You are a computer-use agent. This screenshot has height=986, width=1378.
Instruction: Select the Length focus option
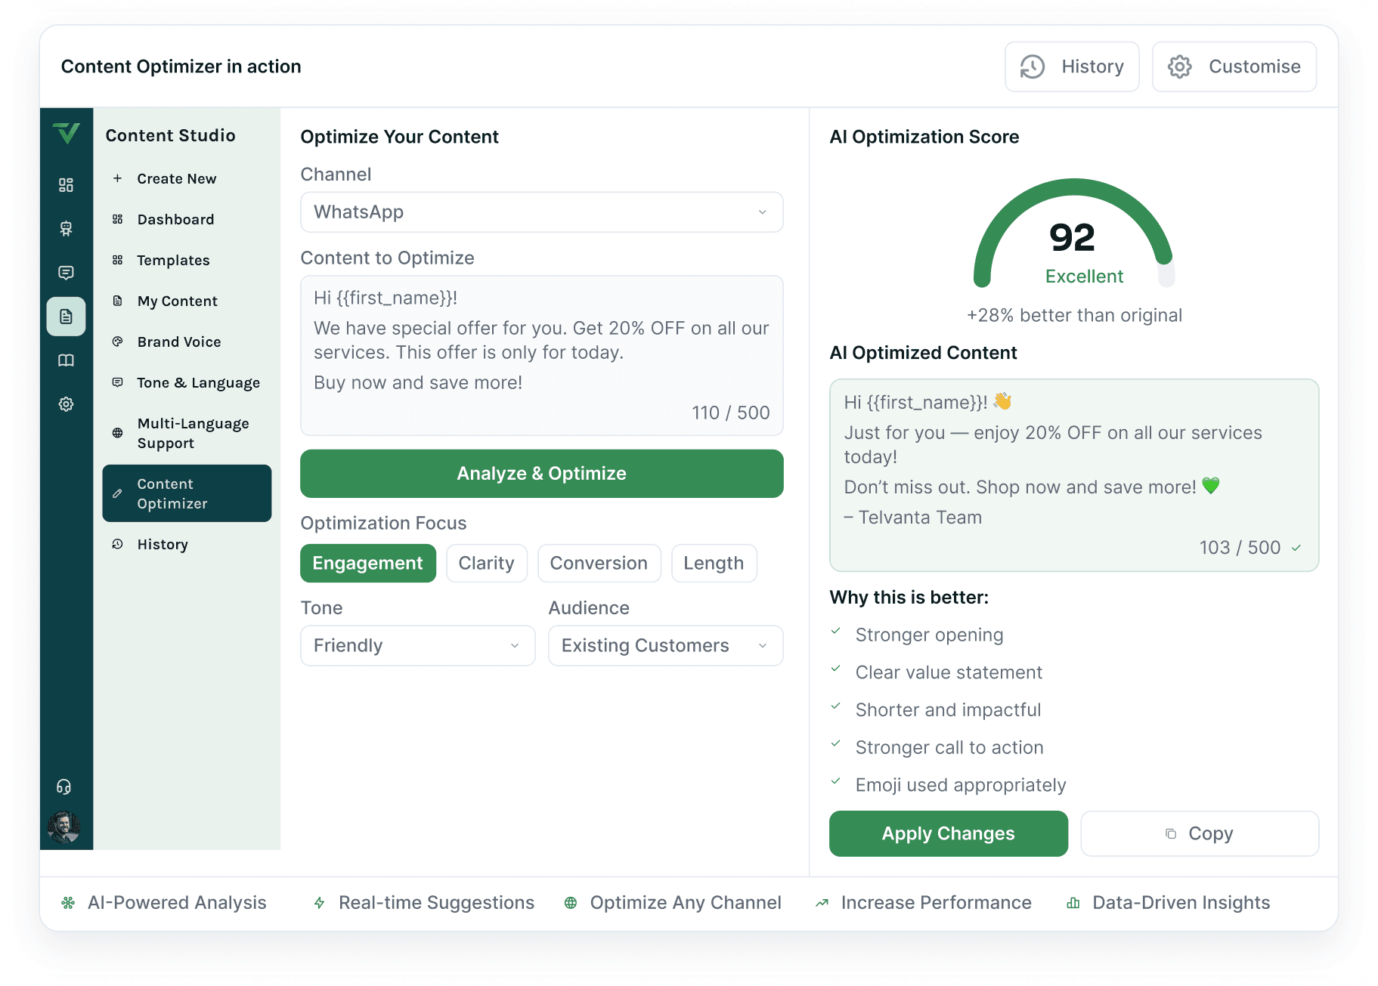click(714, 563)
